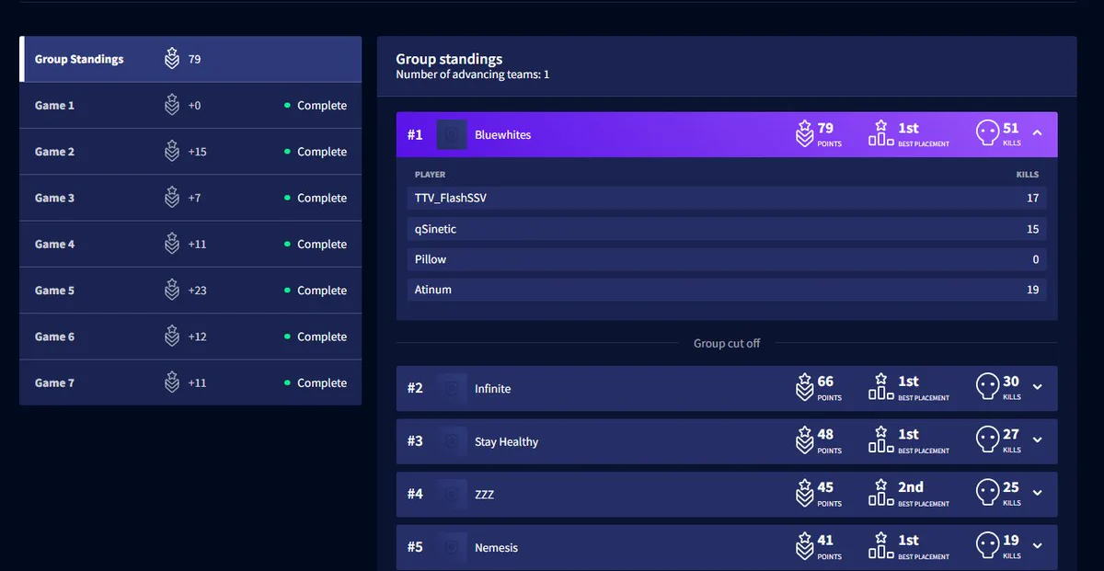Click the Bluewhites team name

(503, 135)
